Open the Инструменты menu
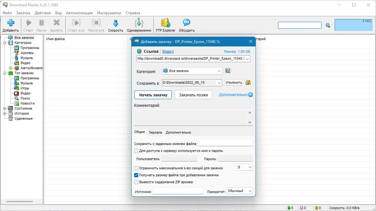 [109, 13]
